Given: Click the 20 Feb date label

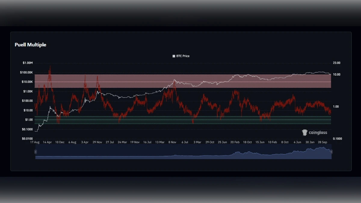Looking at the screenshot, I should tap(235, 142).
